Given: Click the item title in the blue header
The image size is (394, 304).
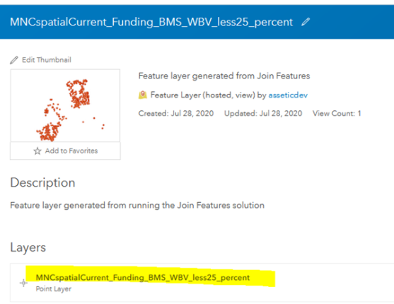Looking at the screenshot, I should (151, 22).
